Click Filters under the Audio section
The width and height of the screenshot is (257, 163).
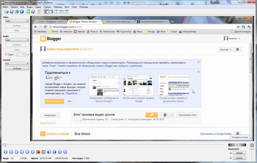coord(17,50)
